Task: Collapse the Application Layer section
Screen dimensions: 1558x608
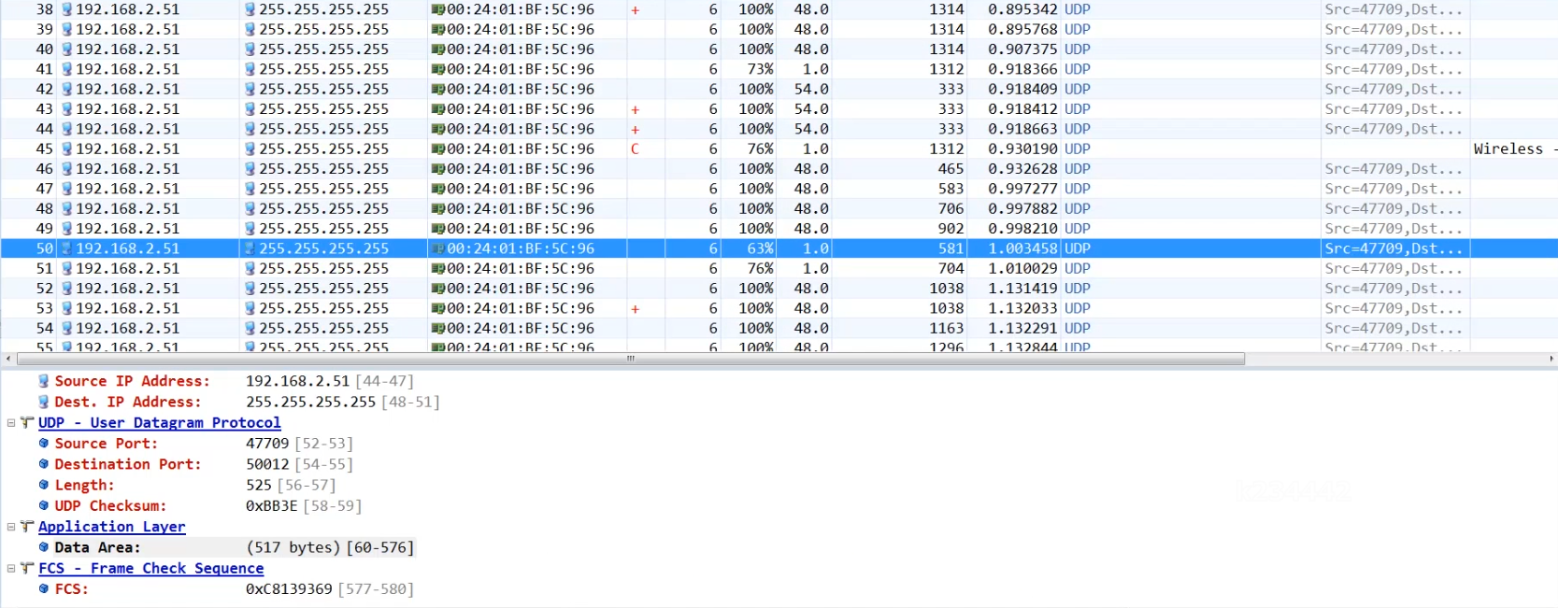Action: point(11,527)
